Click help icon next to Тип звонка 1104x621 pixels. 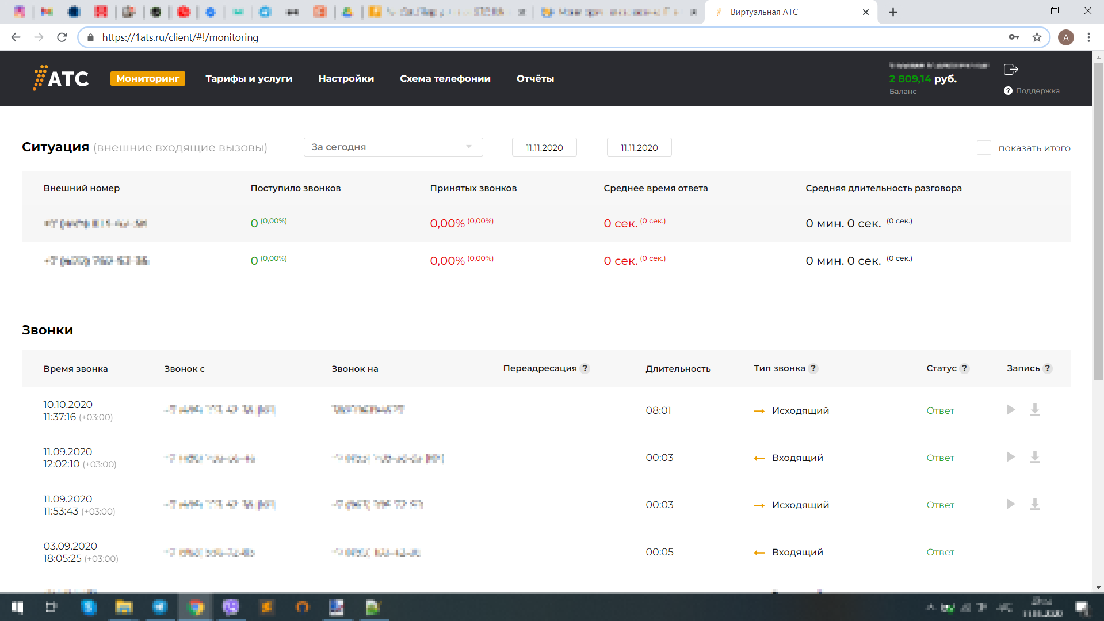[x=813, y=368]
